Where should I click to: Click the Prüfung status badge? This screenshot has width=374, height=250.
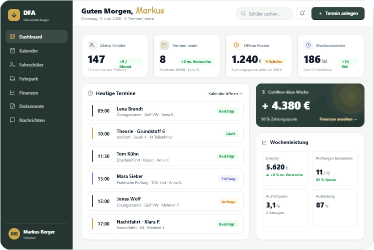pyautogui.click(x=228, y=179)
